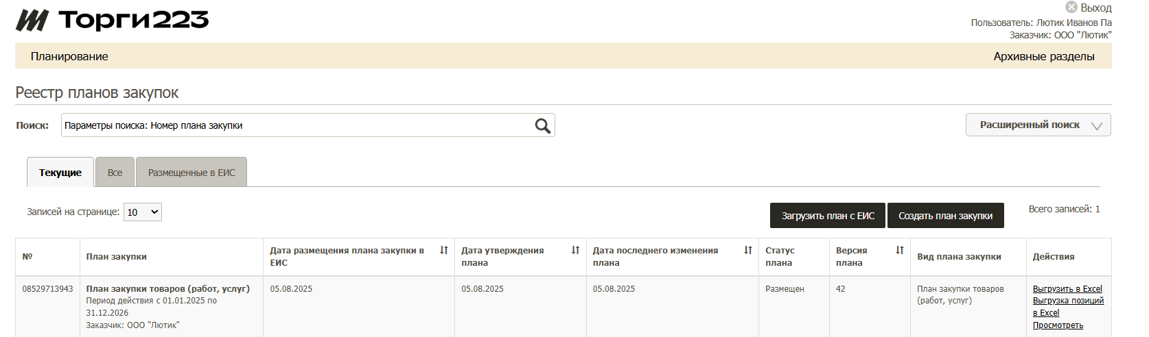The height and width of the screenshot is (337, 1149).
Task: Sort by Версия плана column
Action: pyautogui.click(x=899, y=251)
